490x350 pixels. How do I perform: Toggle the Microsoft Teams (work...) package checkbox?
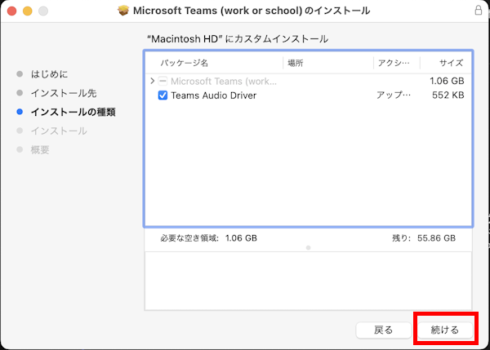pyautogui.click(x=163, y=82)
